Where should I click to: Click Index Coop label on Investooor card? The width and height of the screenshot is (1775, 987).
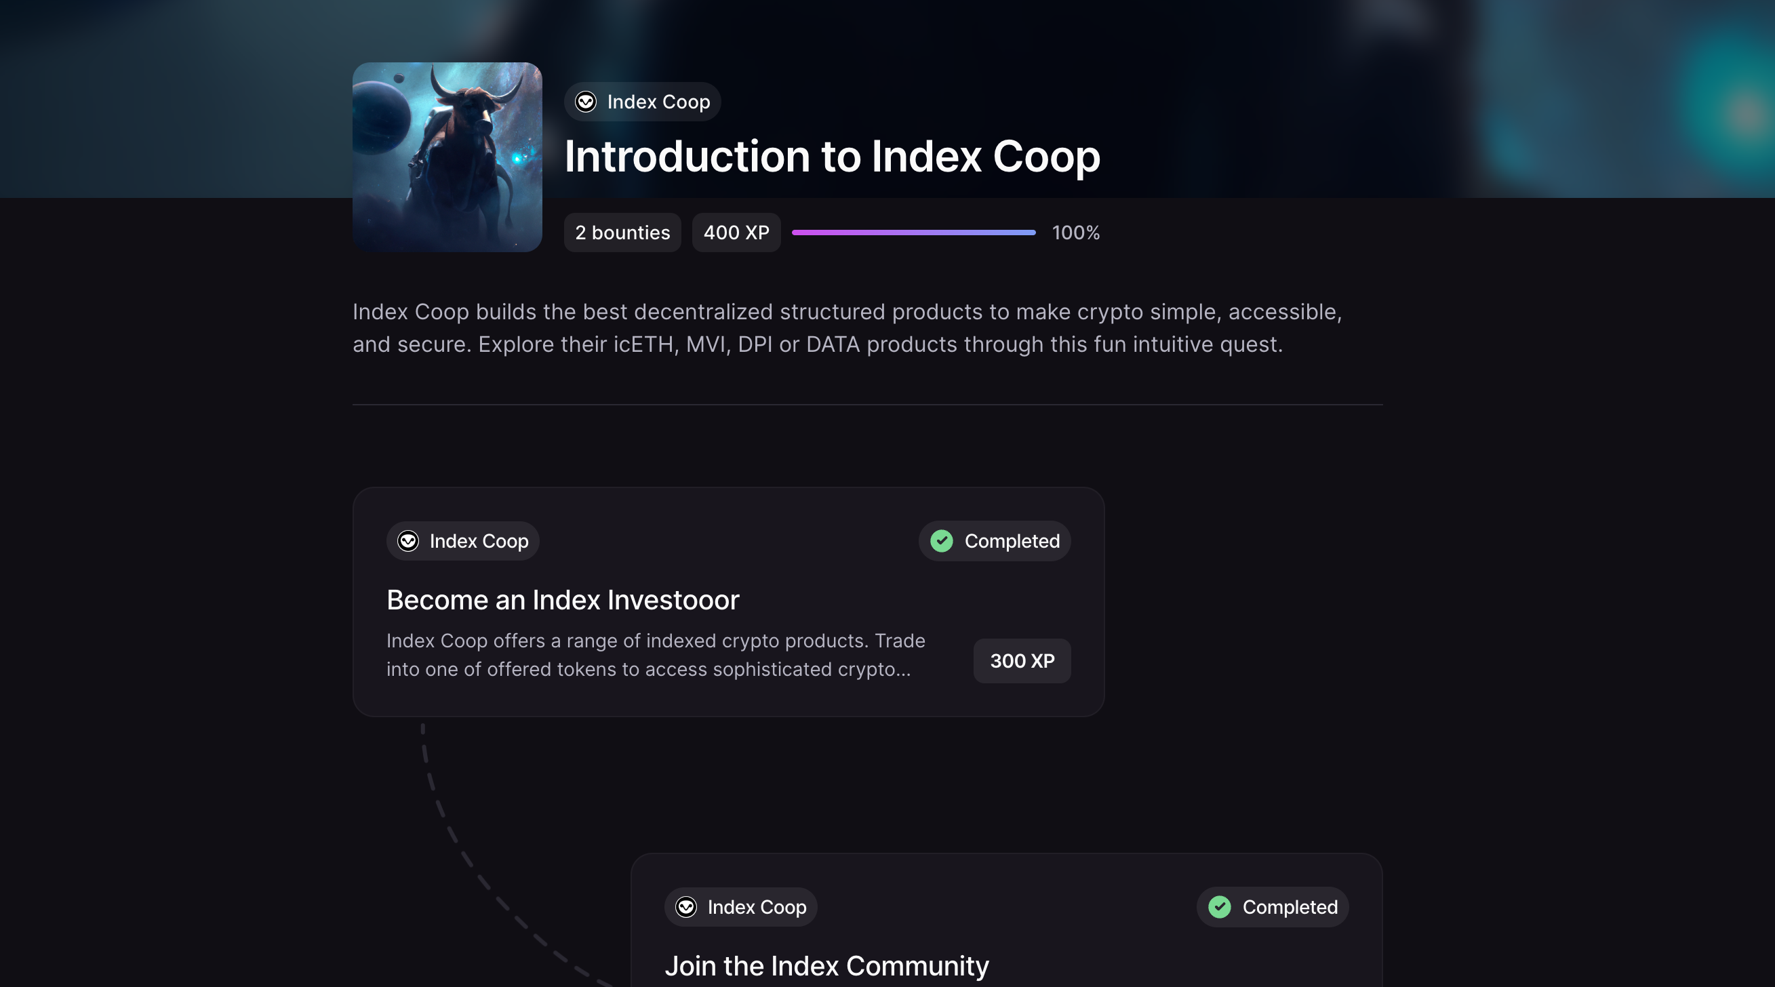pos(479,541)
